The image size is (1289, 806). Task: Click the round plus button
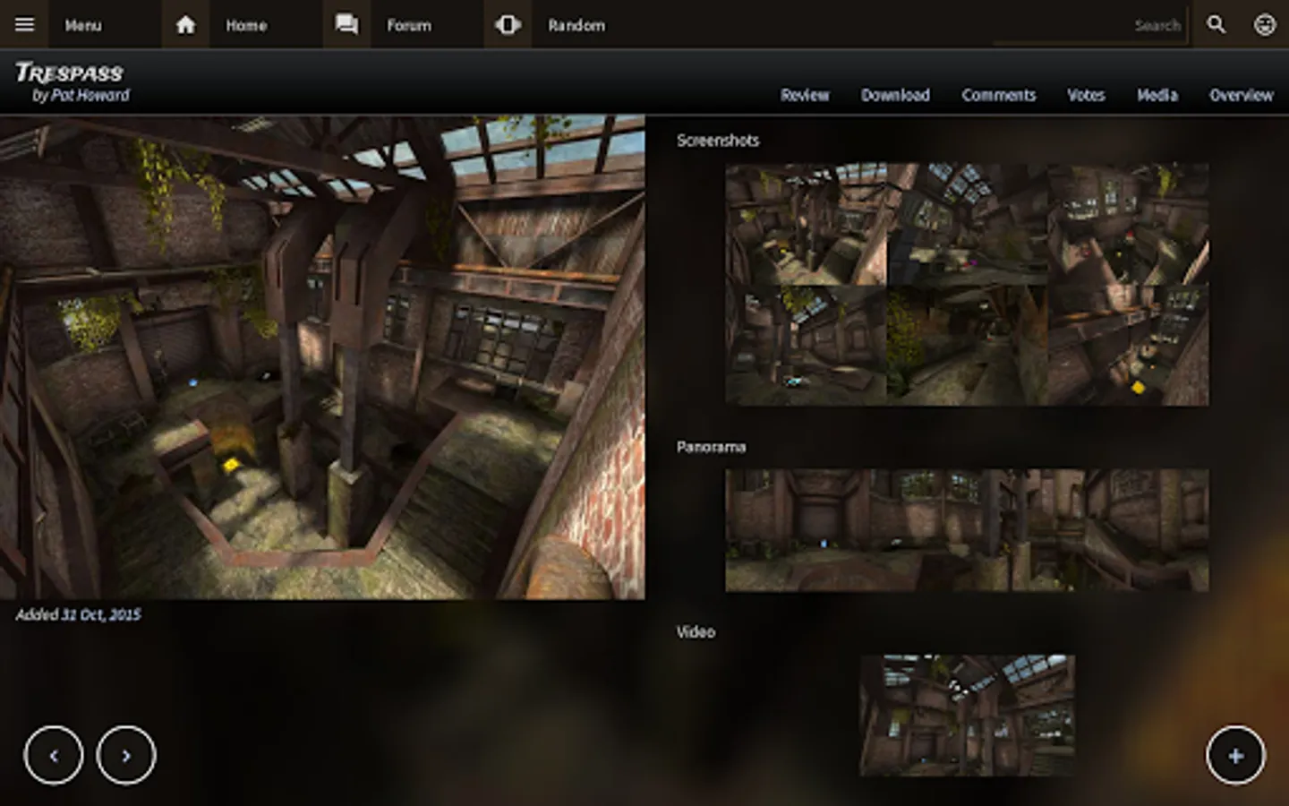[1235, 755]
